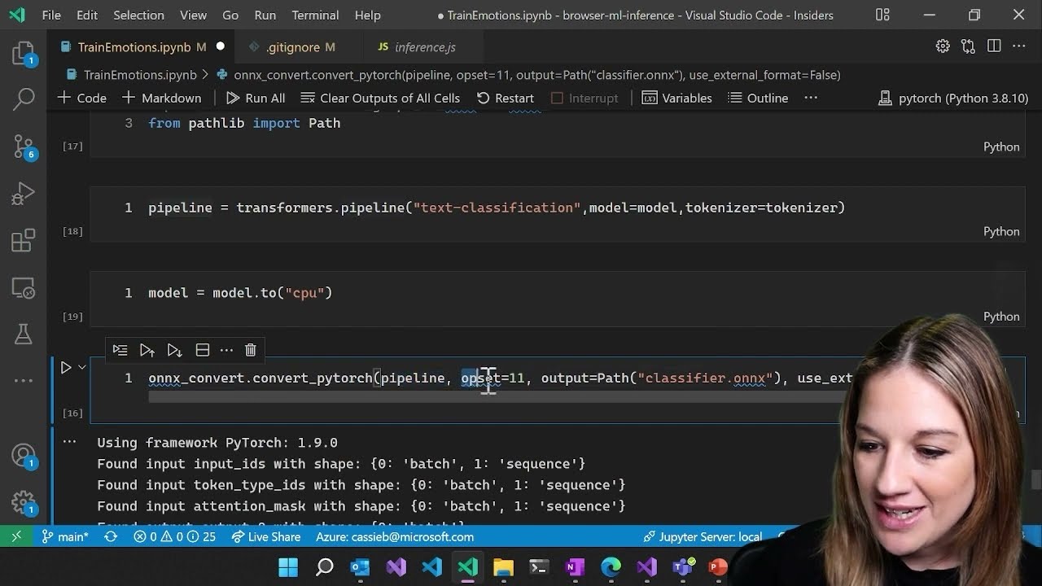Viewport: 1042px width, 586px height.
Task: Add a new Code cell
Action: [82, 98]
